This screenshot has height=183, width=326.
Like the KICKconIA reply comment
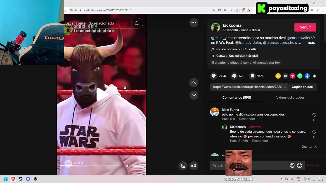click(x=314, y=132)
